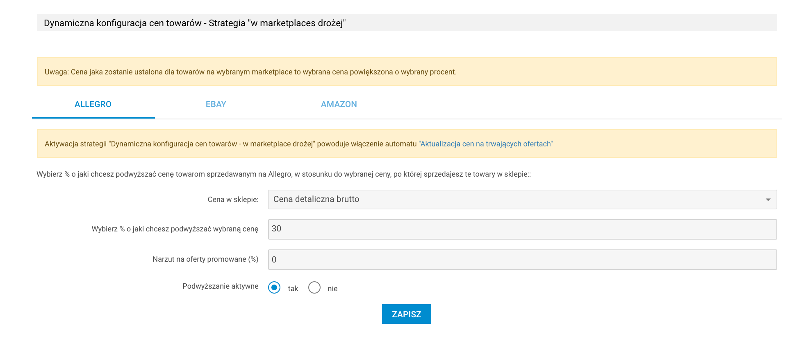Viewport: 810px width, 341px height.
Task: Open "Aktualizacja cen na trwających ofertach" link
Action: point(485,144)
